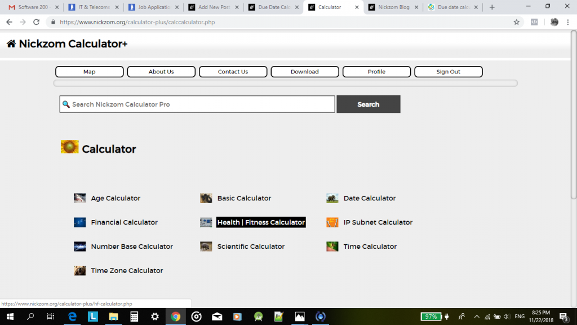Open Windows taskbar search

[x=30, y=317]
